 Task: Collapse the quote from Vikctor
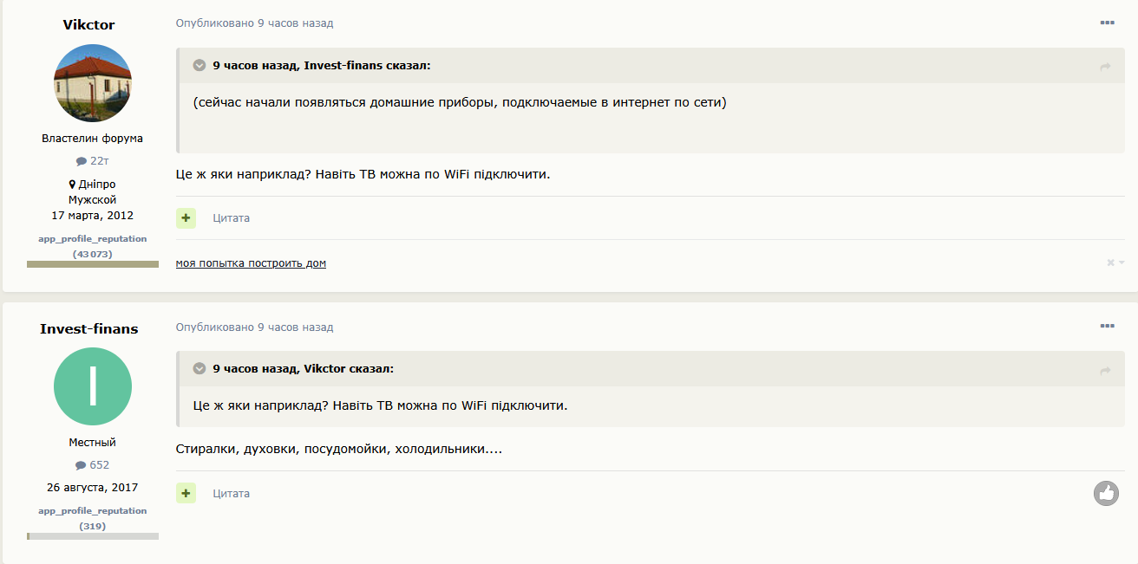tap(199, 369)
